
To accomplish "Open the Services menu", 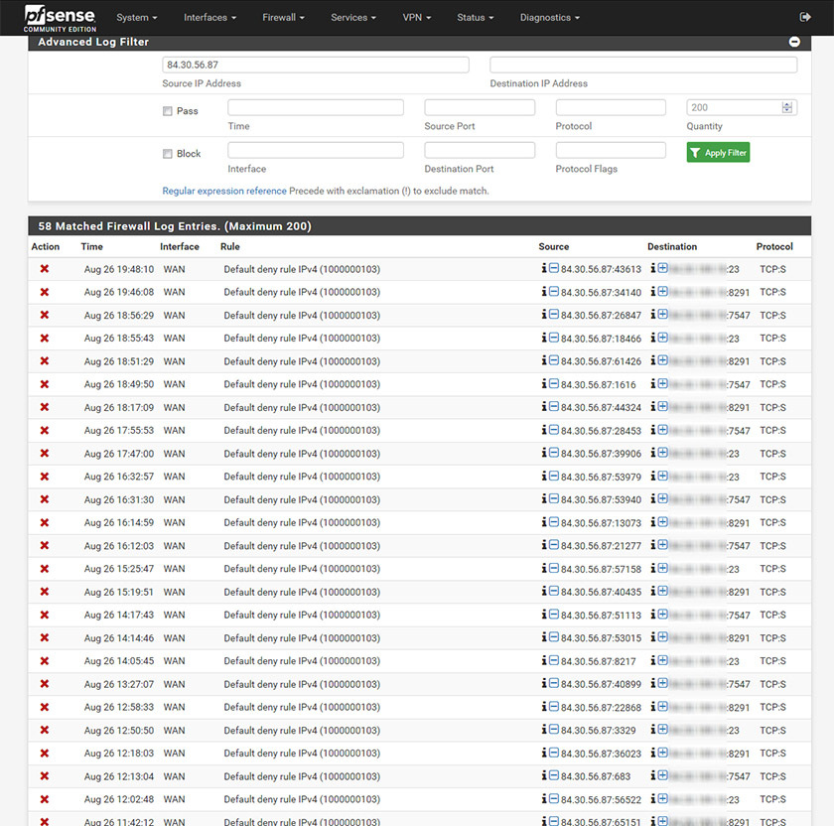I will pos(353,18).
